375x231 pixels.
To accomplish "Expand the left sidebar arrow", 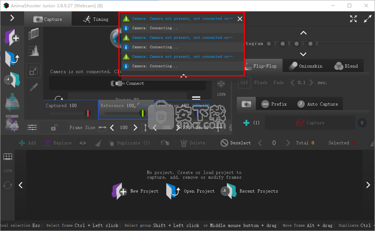I will coord(12,18).
